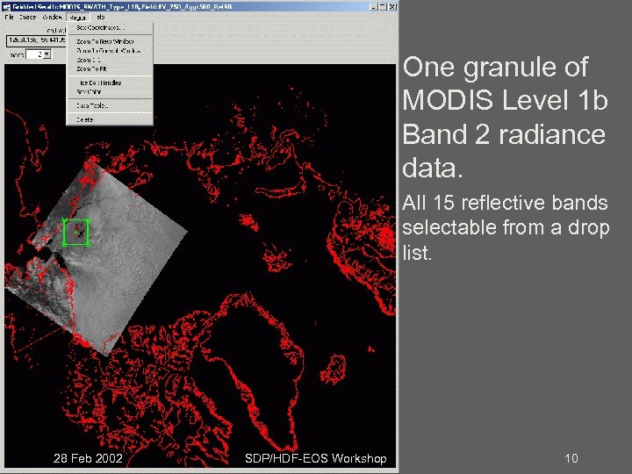Maximize the Gridded Swath window
The image size is (632, 474).
click(x=383, y=7)
